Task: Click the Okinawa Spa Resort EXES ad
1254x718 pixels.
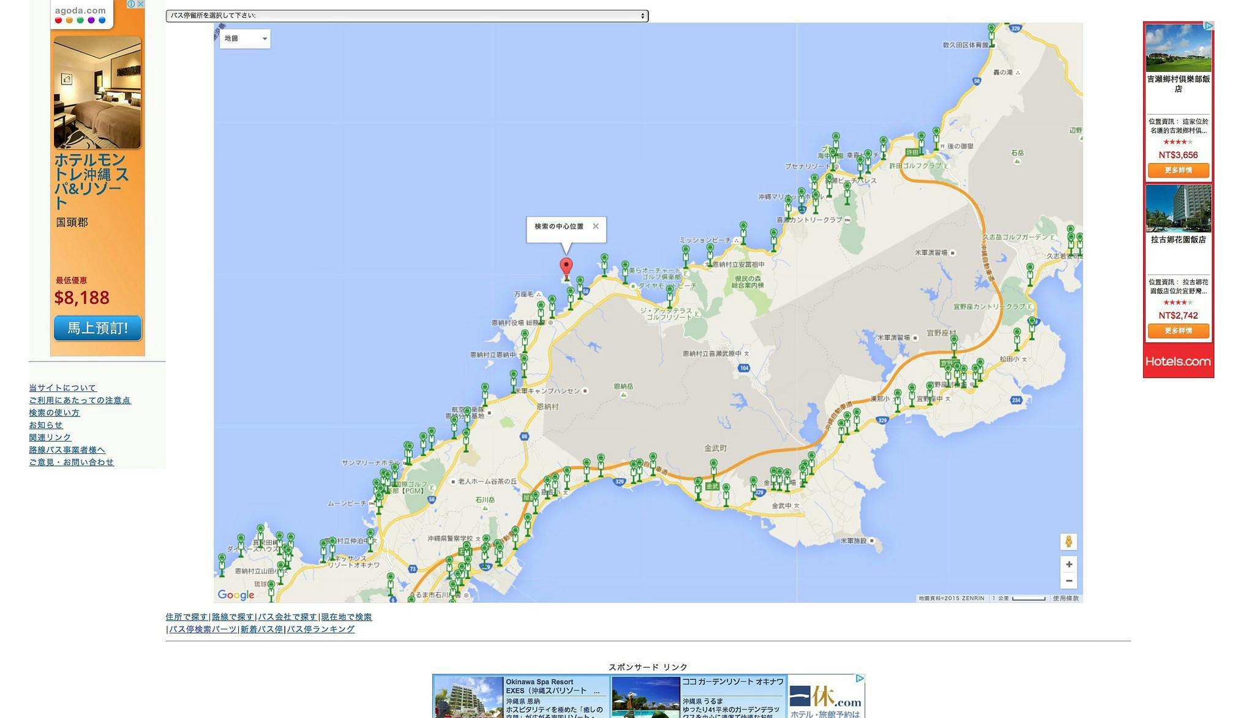Action: pyautogui.click(x=522, y=697)
